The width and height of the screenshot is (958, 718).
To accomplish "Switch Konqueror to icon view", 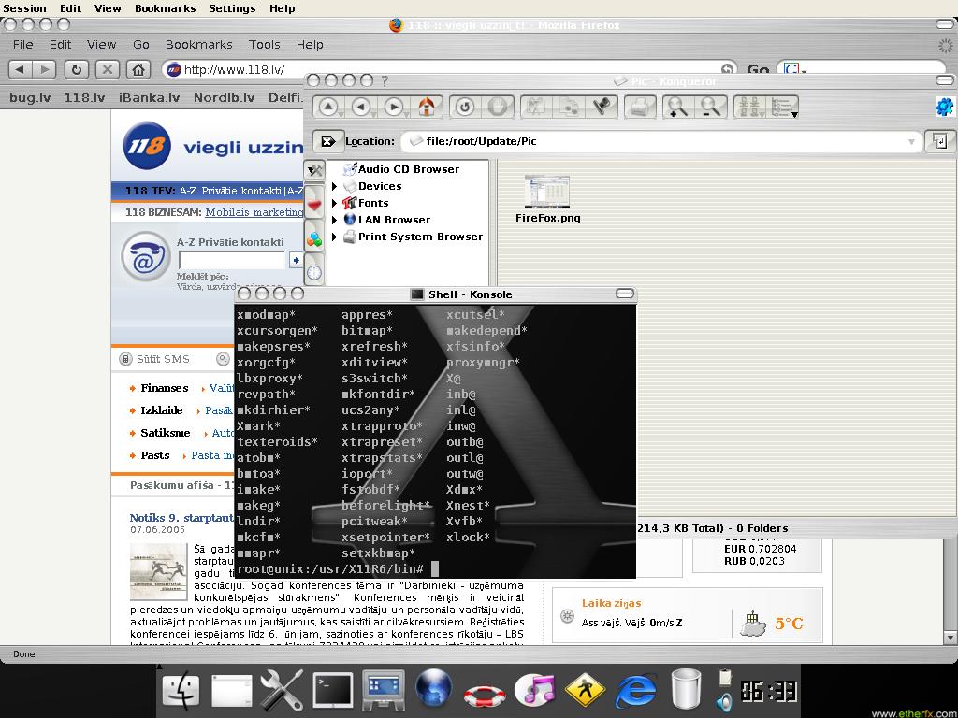I will [749, 107].
